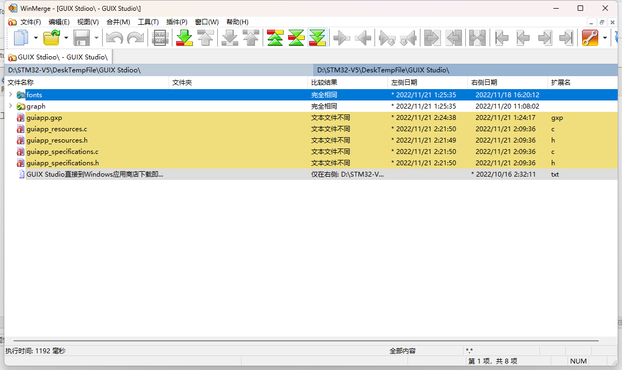This screenshot has height=370, width=622.
Task: Open the 合并(M) menu
Action: pos(118,22)
